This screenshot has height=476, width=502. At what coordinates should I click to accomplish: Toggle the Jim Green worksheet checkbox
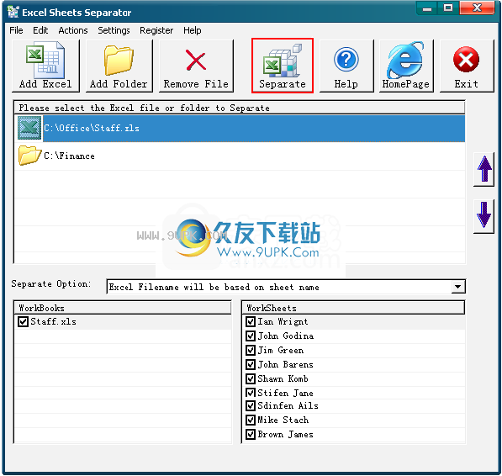[x=251, y=350]
